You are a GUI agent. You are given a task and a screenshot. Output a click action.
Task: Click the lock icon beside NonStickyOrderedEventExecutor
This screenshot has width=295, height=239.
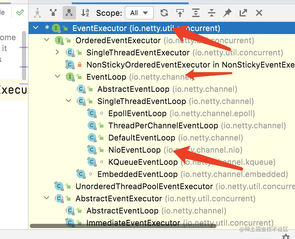[80, 64]
